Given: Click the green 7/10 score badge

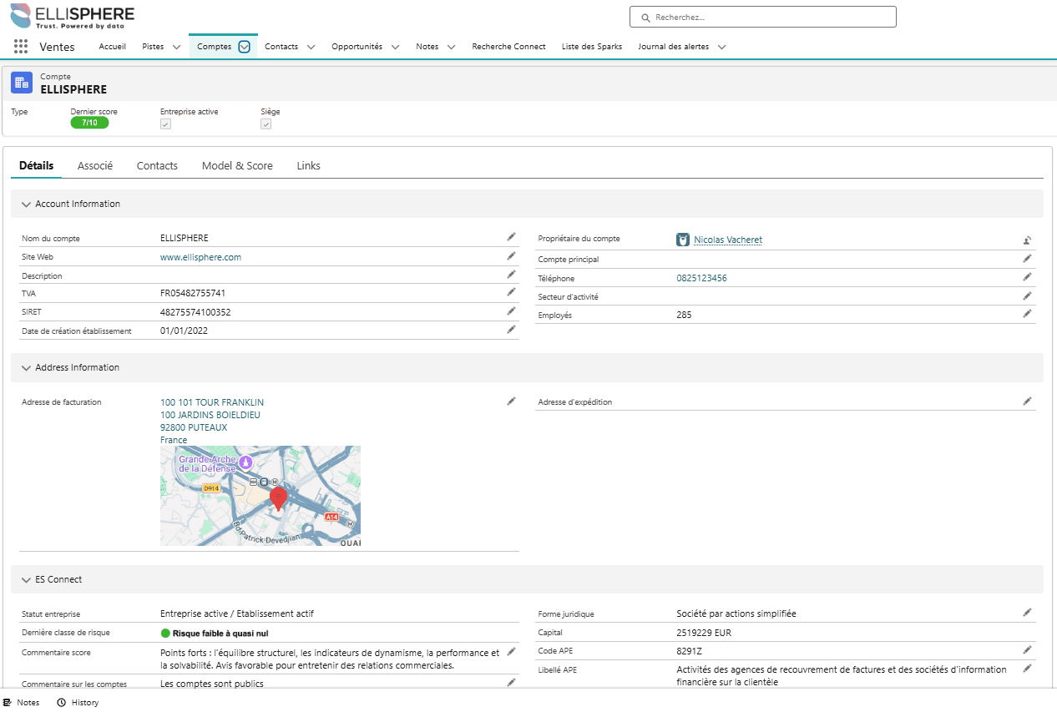Looking at the screenshot, I should [89, 123].
